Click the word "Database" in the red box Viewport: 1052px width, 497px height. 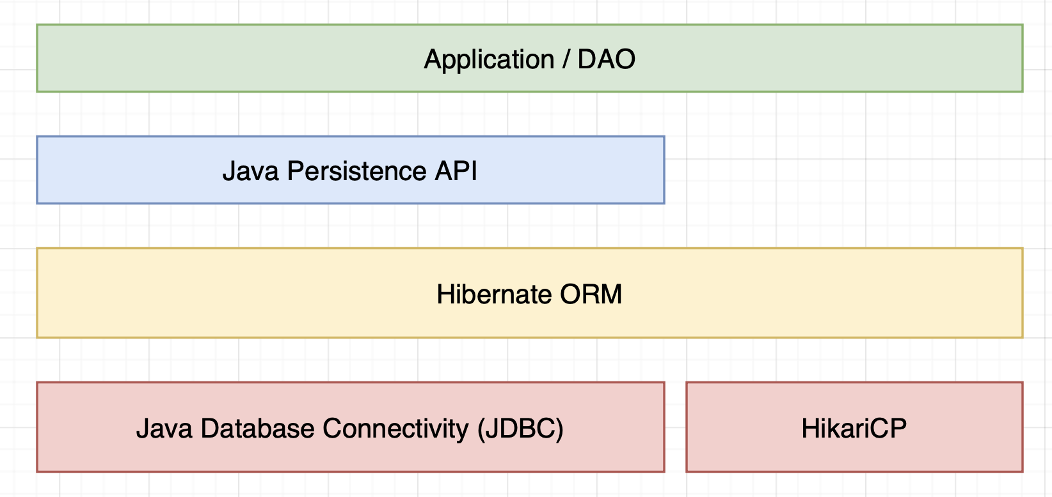pos(258,428)
